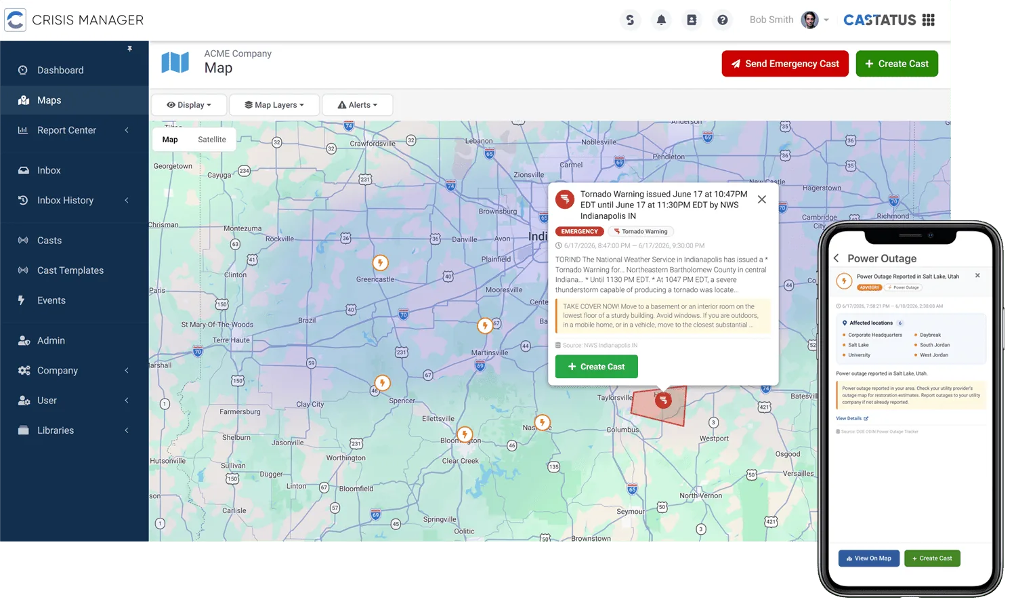
Task: Open the Alerts dropdown
Action: pyautogui.click(x=358, y=105)
